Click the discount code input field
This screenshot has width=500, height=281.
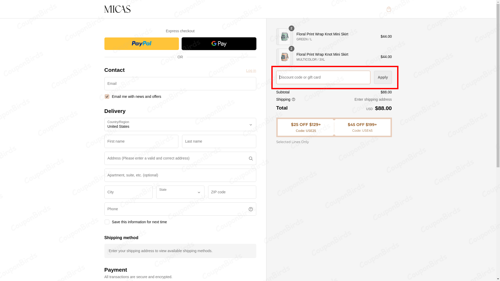point(323,77)
